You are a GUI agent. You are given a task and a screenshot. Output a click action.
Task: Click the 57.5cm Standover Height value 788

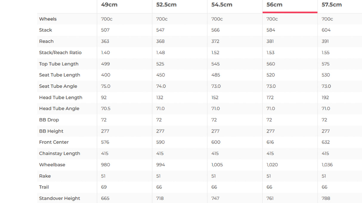coord(326,198)
